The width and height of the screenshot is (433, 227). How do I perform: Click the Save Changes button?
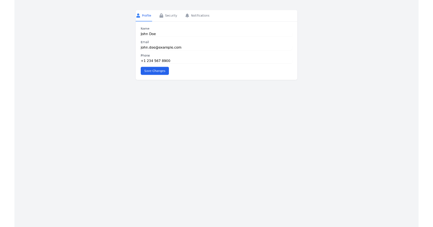pyautogui.click(x=155, y=71)
